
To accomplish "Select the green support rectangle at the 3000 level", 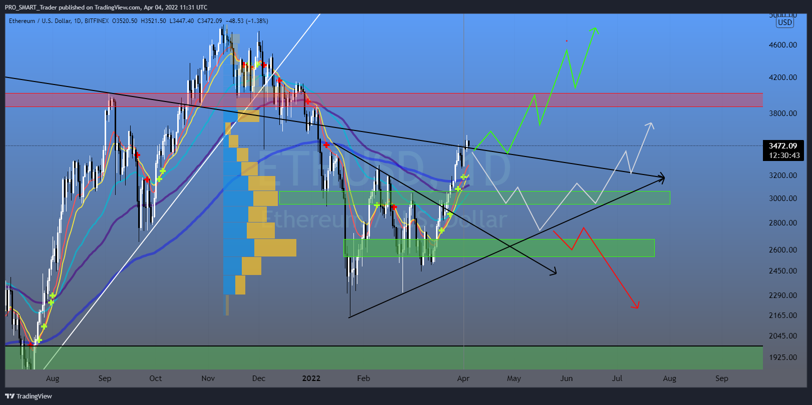I will (474, 197).
